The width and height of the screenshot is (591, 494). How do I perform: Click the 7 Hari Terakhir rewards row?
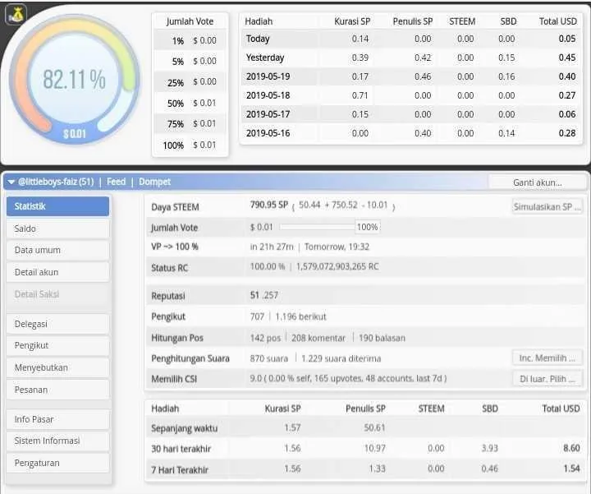364,469
